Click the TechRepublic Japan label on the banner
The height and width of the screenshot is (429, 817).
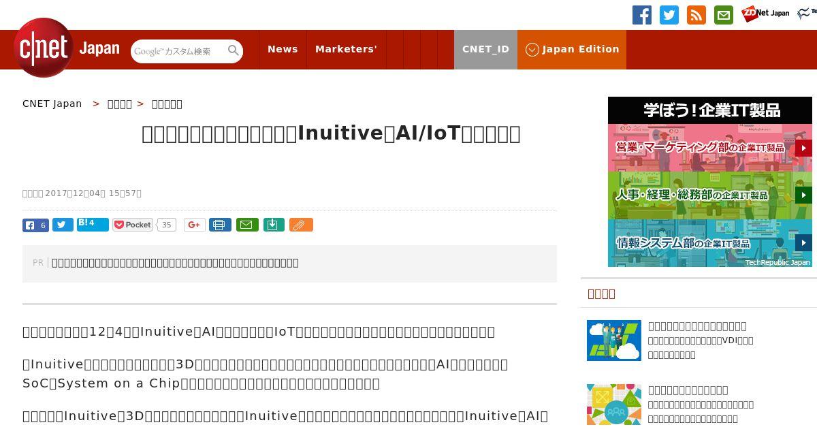pyautogui.click(x=778, y=262)
